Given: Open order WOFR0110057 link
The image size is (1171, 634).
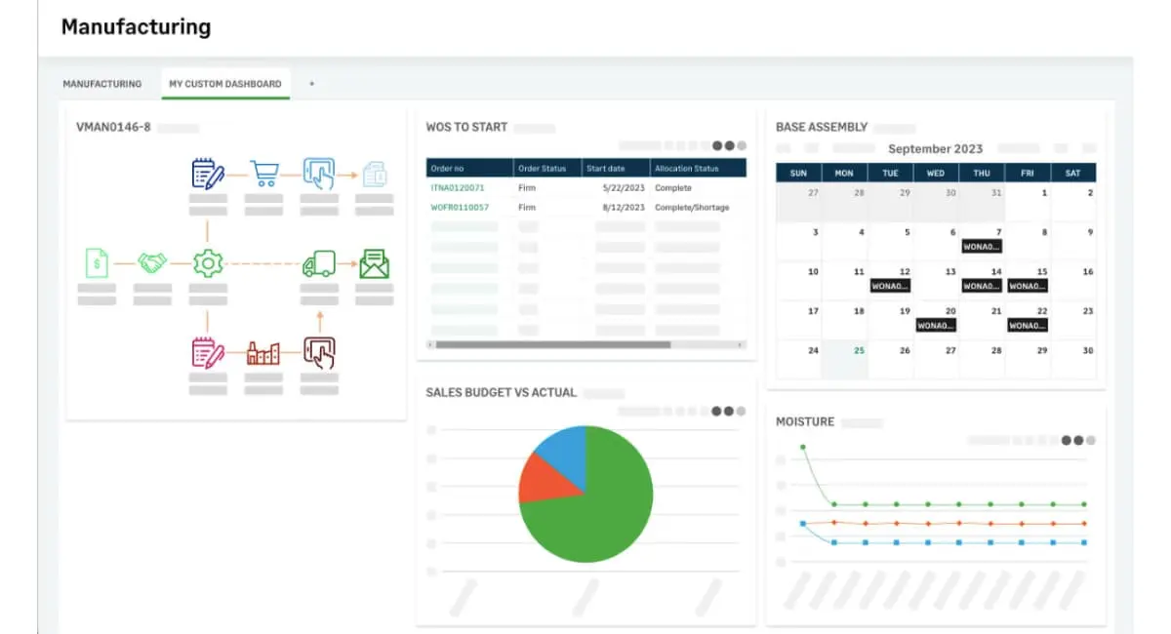Looking at the screenshot, I should [460, 207].
